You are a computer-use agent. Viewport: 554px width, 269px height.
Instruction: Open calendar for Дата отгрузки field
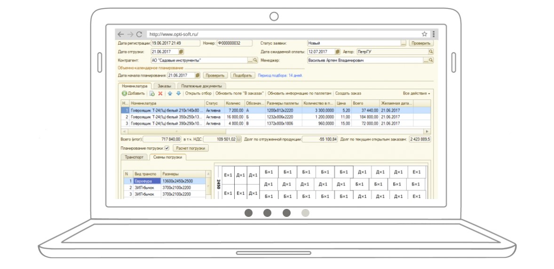pyautogui.click(x=181, y=52)
